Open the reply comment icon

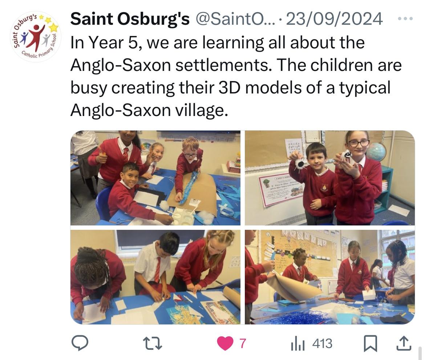[x=80, y=343]
